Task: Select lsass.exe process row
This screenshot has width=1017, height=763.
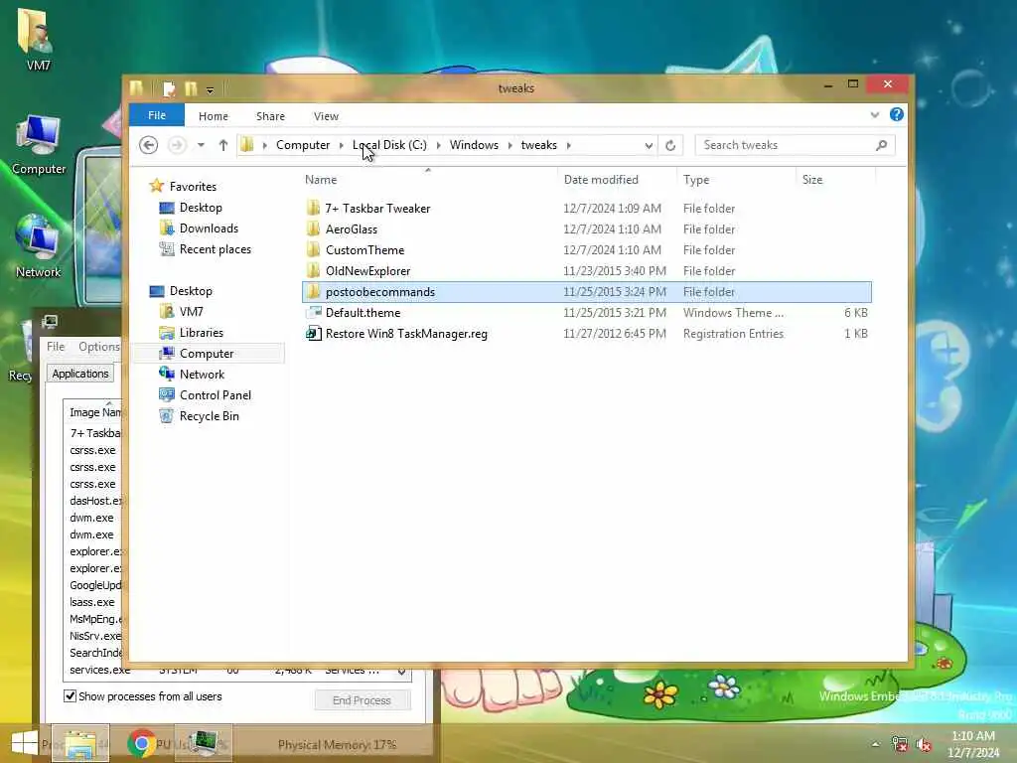Action: point(92,602)
